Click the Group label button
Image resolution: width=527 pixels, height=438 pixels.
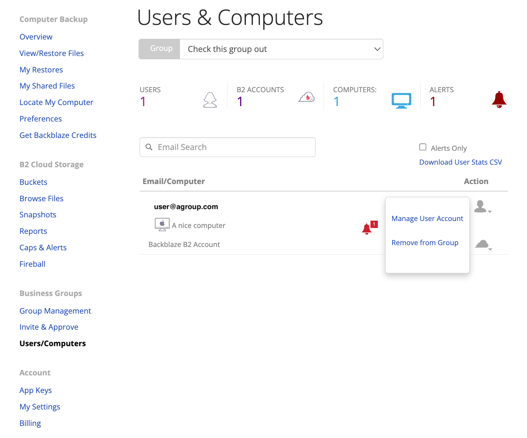point(159,49)
